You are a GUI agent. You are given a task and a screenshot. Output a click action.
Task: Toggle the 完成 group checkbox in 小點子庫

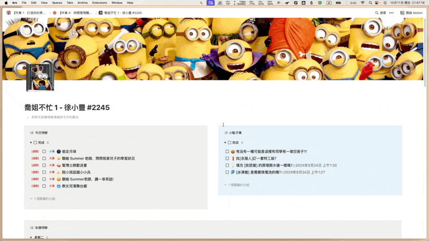(x=230, y=142)
